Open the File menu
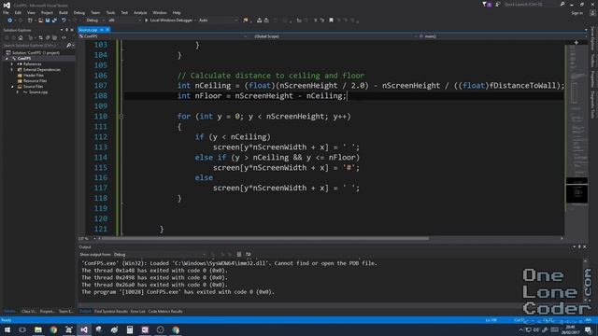Image resolution: width=598 pixels, height=336 pixels. point(6,12)
